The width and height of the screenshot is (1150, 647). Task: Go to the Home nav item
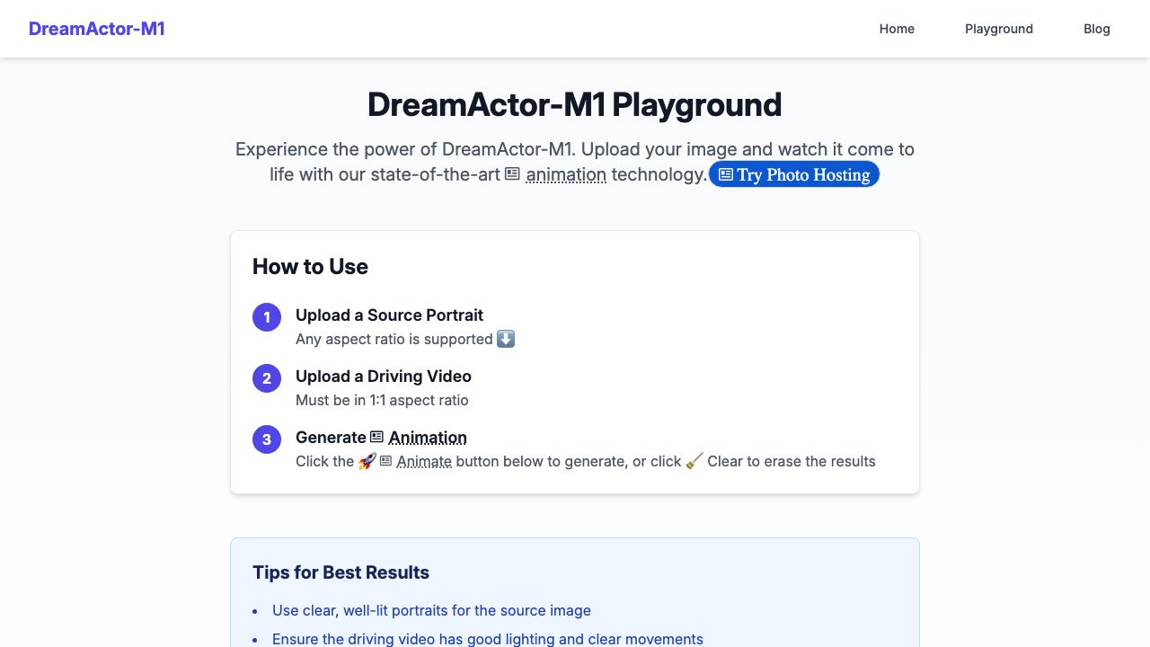tap(897, 29)
